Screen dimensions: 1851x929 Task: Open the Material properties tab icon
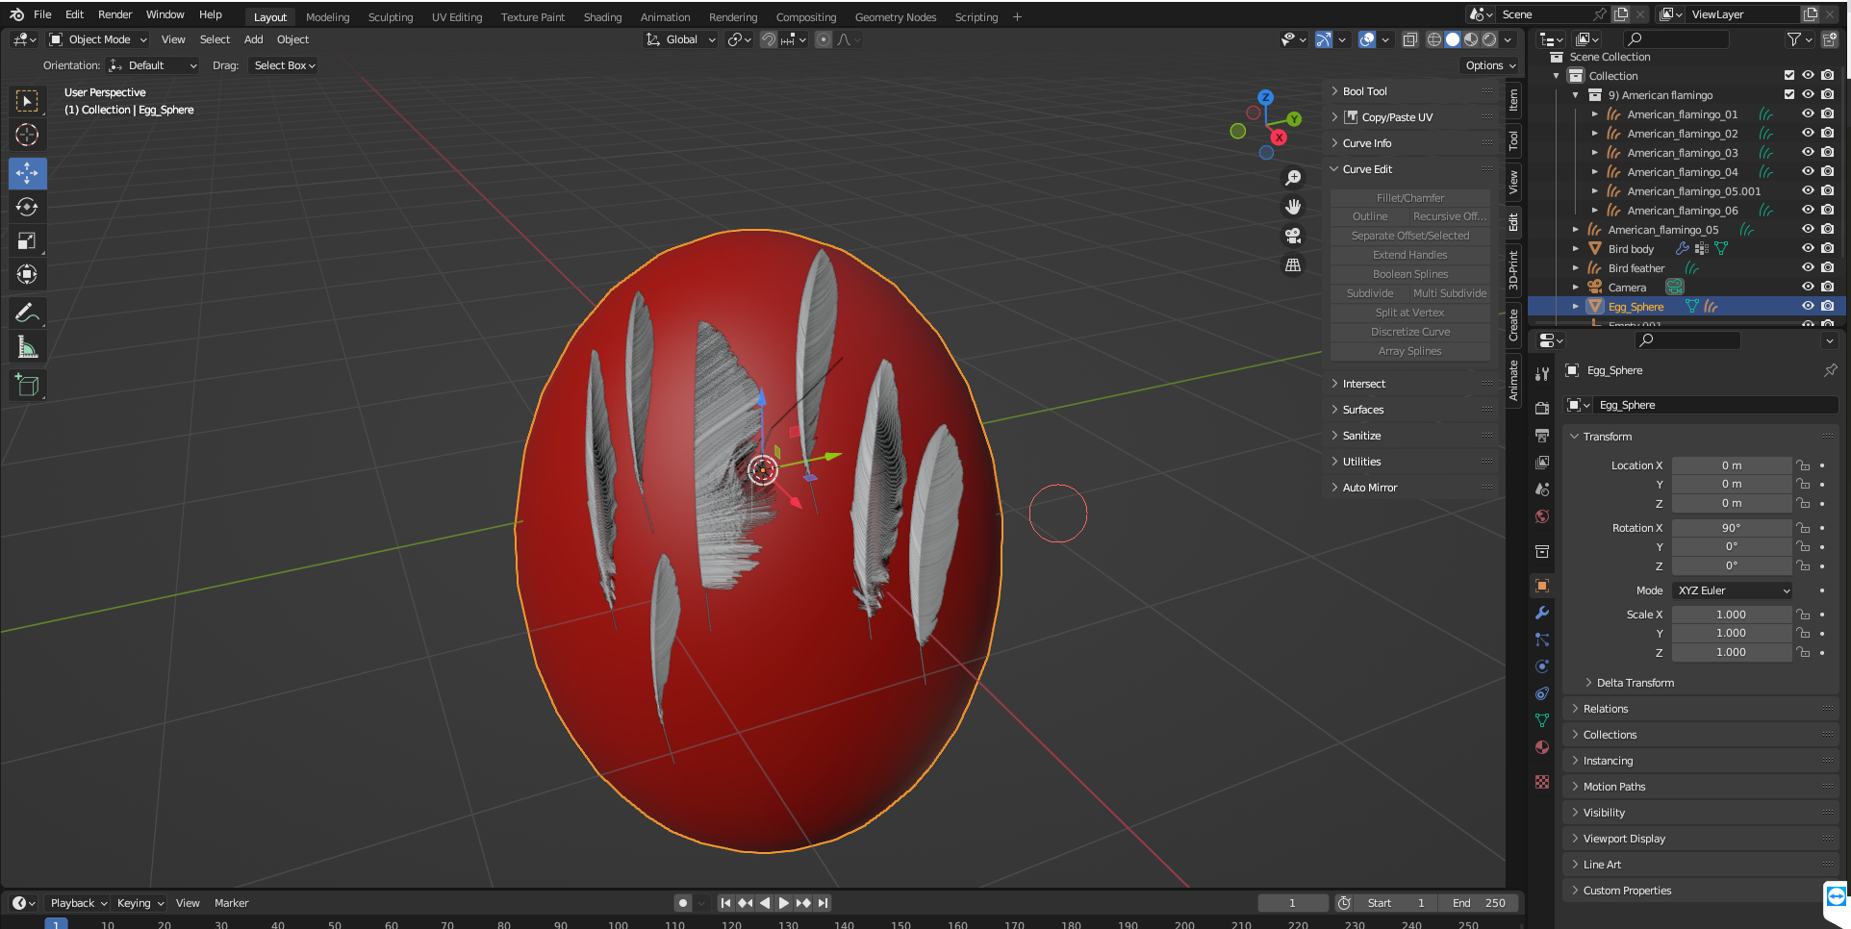tap(1542, 747)
